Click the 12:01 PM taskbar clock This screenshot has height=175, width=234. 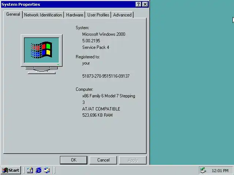tap(220, 171)
